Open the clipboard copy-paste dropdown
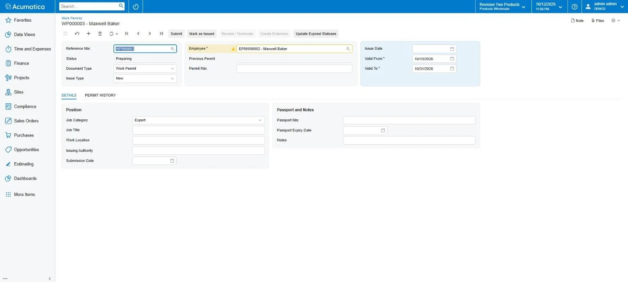 [x=114, y=34]
